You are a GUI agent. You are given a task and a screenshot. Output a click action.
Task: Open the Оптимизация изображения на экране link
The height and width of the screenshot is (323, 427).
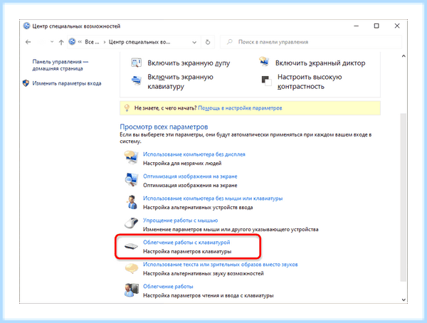190,176
